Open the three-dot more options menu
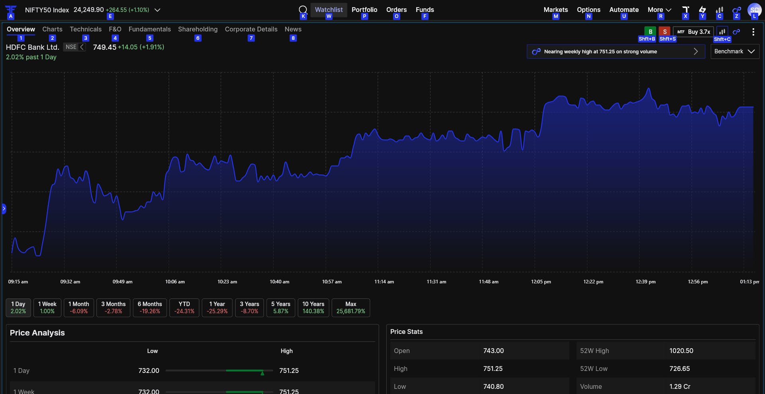The height and width of the screenshot is (394, 765). (753, 32)
